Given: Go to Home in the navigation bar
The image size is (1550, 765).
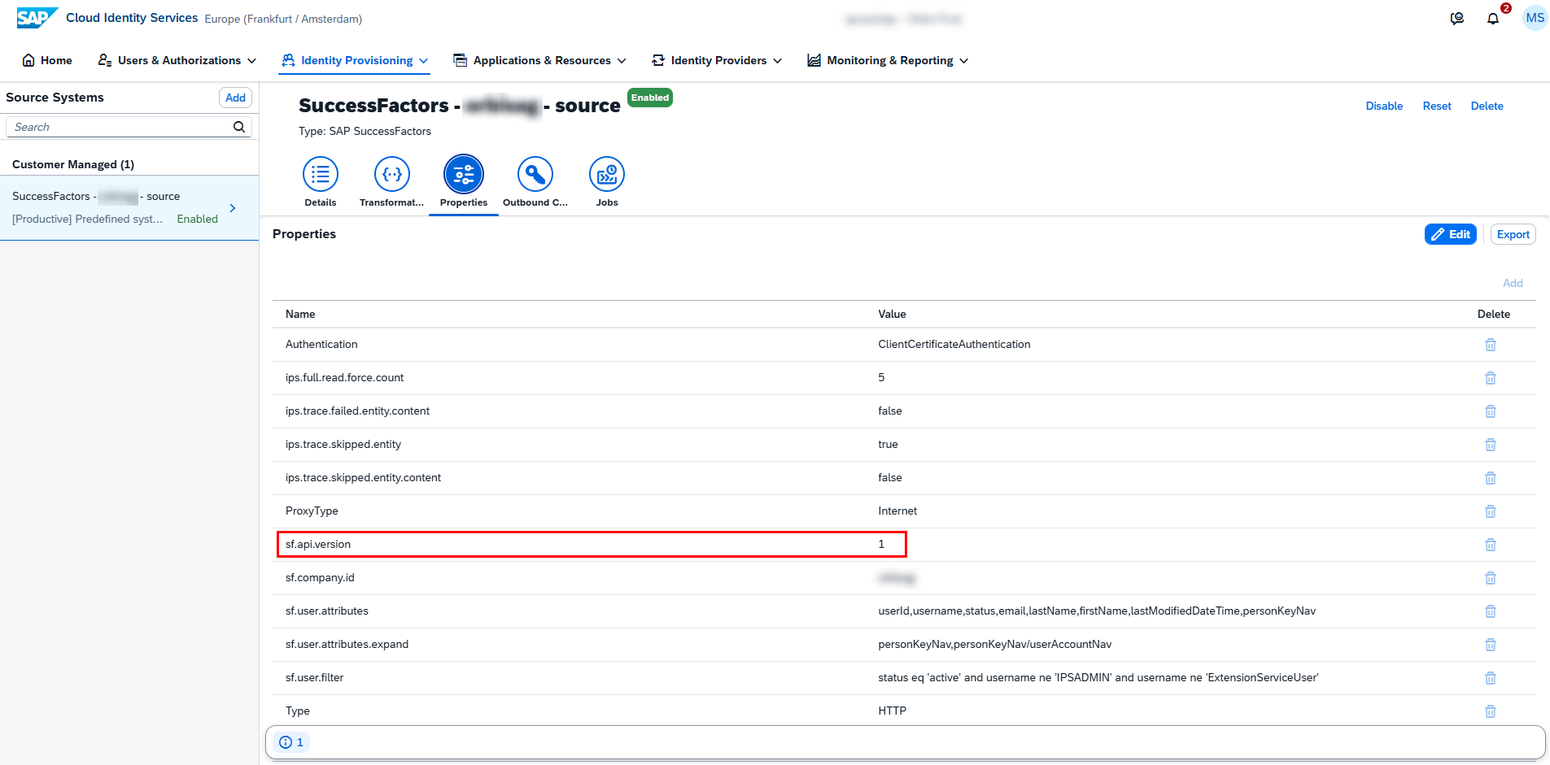Looking at the screenshot, I should [47, 60].
